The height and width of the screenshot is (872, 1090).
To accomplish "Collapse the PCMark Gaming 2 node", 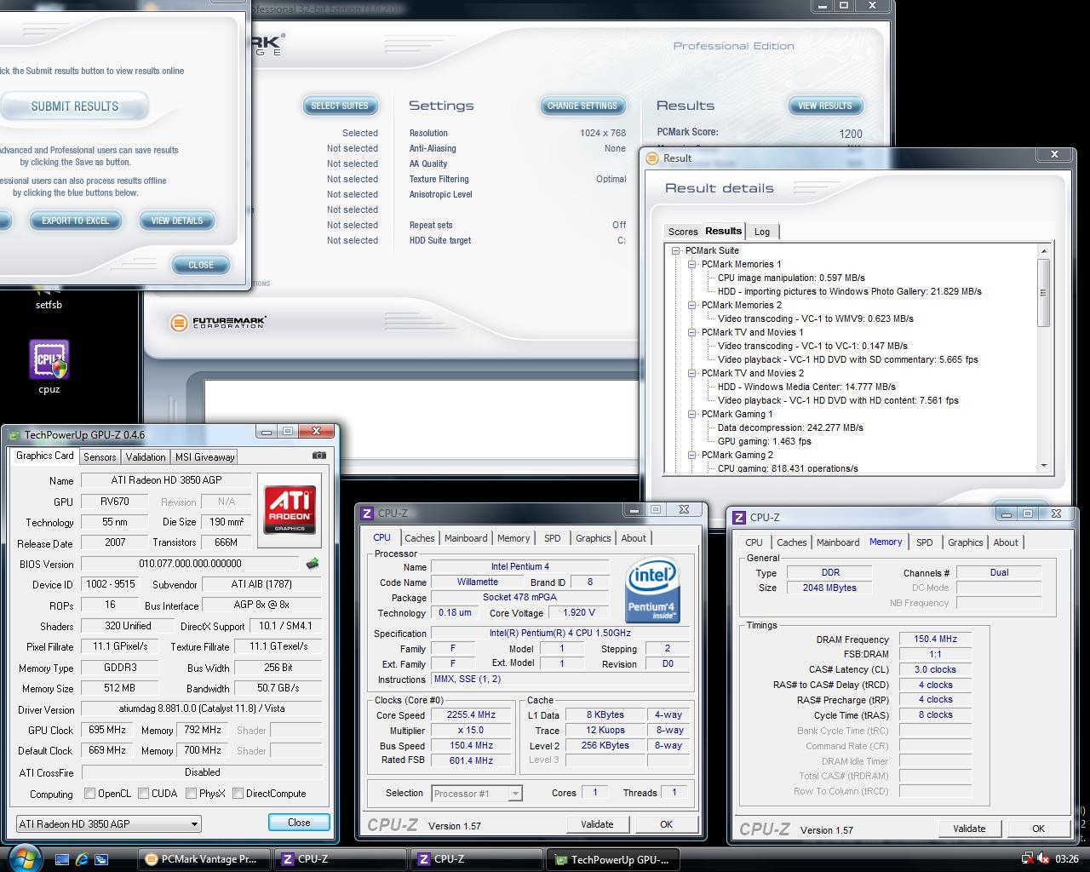I will 692,455.
